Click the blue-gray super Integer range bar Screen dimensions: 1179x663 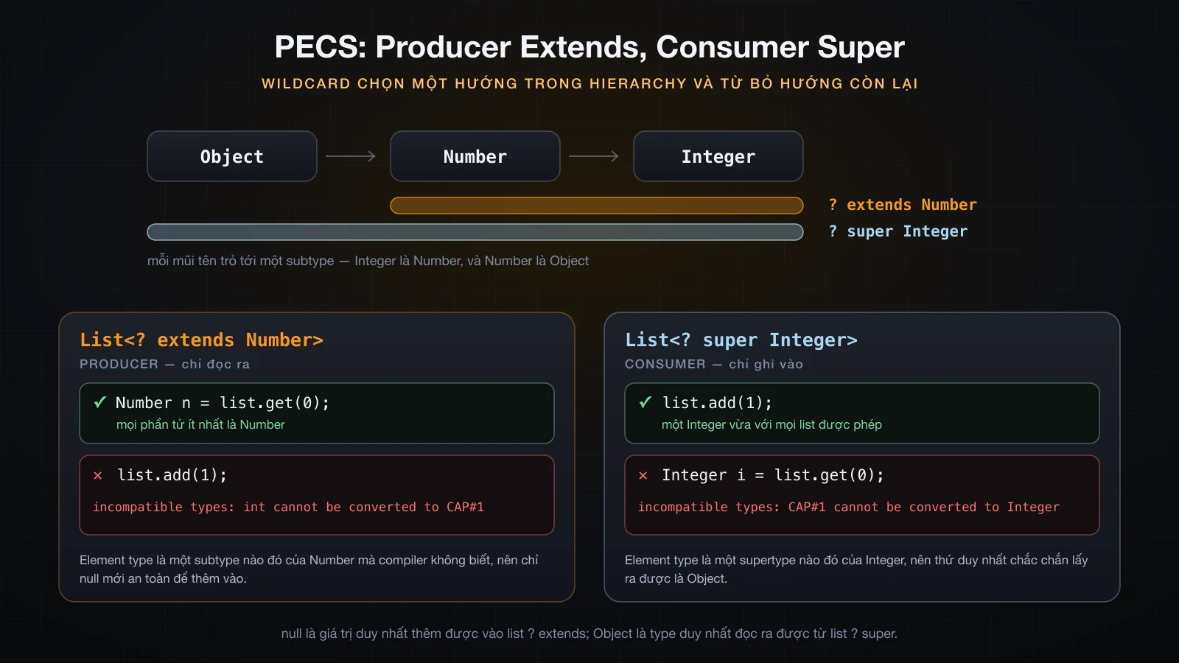pos(475,232)
